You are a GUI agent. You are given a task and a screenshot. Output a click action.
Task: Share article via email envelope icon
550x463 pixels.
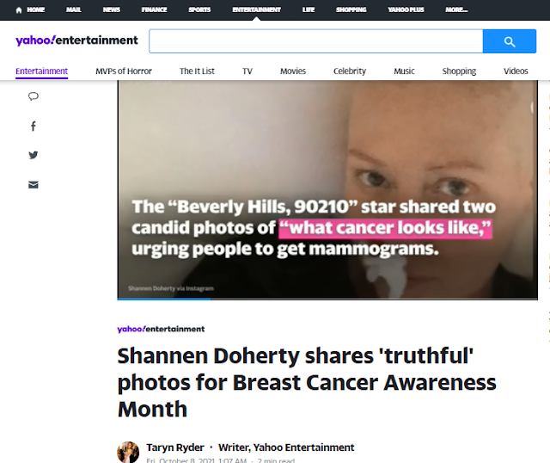34,185
